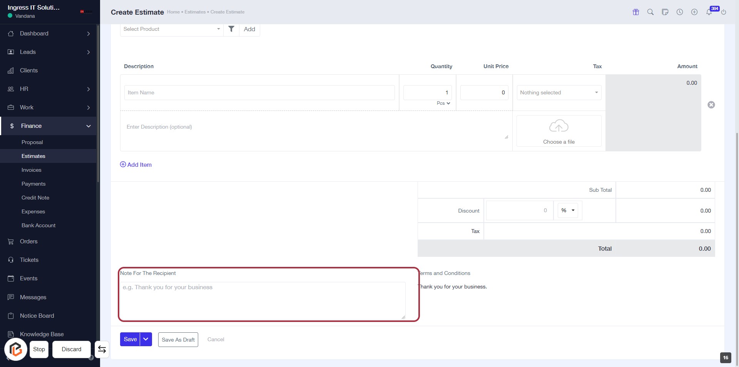This screenshot has width=739, height=367.
Task: Click the Add Item link
Action: coord(136,164)
